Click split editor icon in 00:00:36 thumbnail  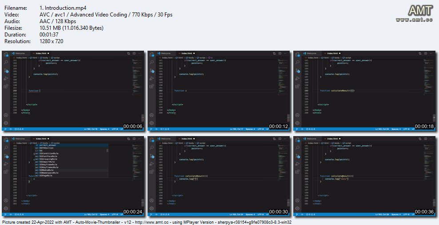point(426,139)
